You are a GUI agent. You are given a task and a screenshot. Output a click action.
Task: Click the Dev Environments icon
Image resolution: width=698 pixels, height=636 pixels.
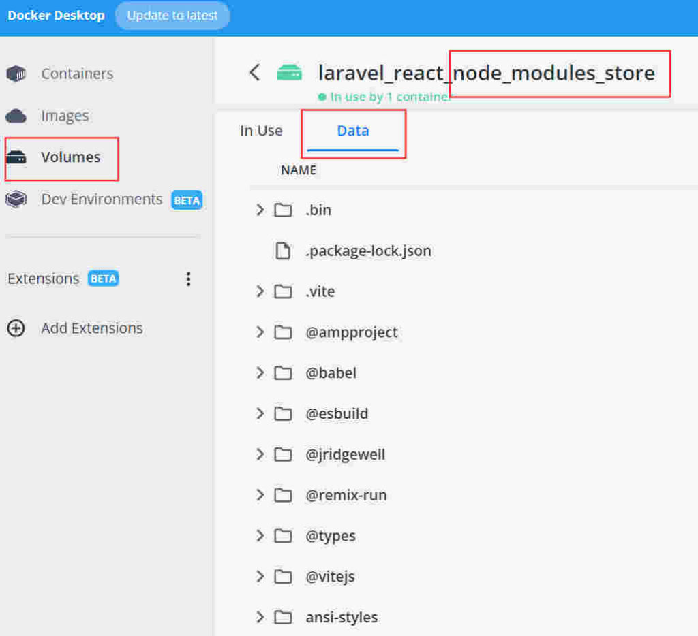tap(16, 200)
